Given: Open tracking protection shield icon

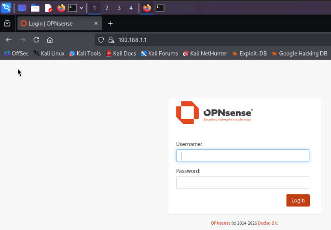Looking at the screenshot, I should 101,40.
